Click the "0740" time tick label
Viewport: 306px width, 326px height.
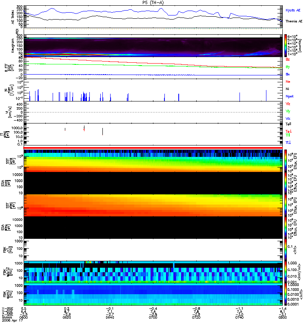(239, 317)
